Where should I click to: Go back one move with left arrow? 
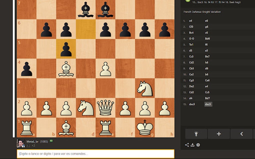241,134
